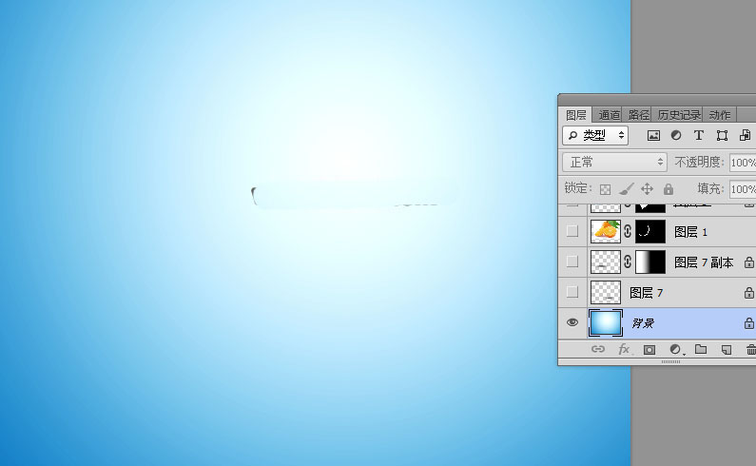Open the 路径 (Paths) tab
Viewport: 756px width, 466px height.
coord(638,115)
